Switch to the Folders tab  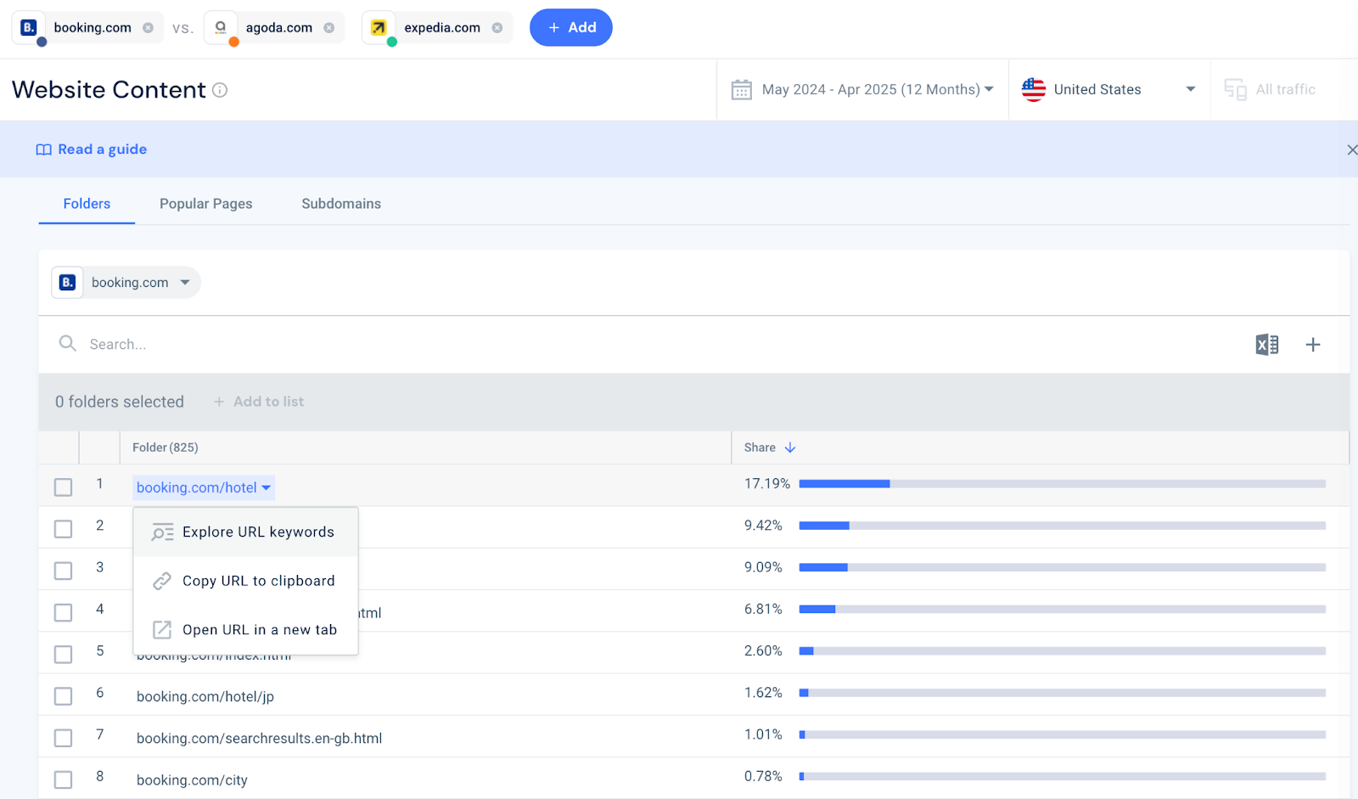coord(87,204)
